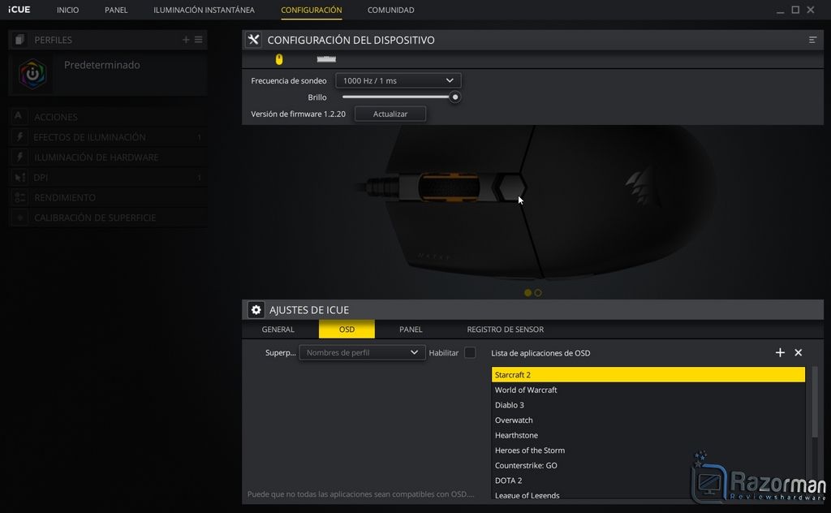Click the profiles panel icon
Screen dimensions: 831x513
(x=19, y=40)
